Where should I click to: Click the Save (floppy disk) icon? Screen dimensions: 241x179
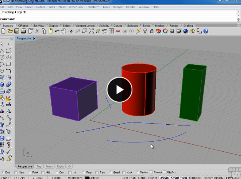coord(17,31)
